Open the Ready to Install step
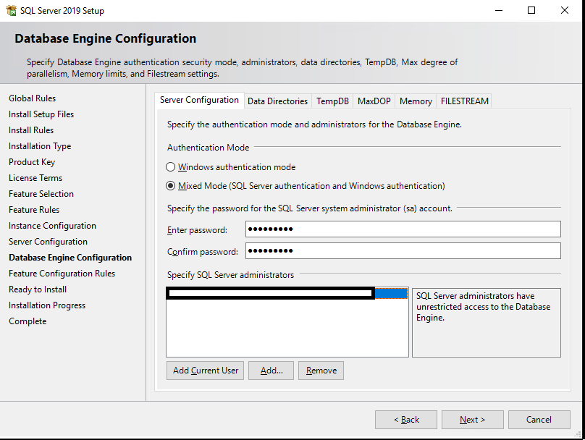The image size is (585, 440). coord(37,289)
